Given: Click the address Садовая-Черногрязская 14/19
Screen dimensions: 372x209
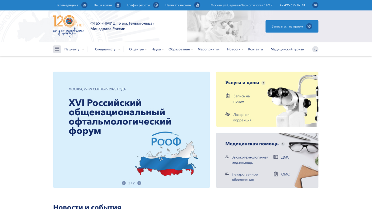Looking at the screenshot, I should (x=242, y=5).
